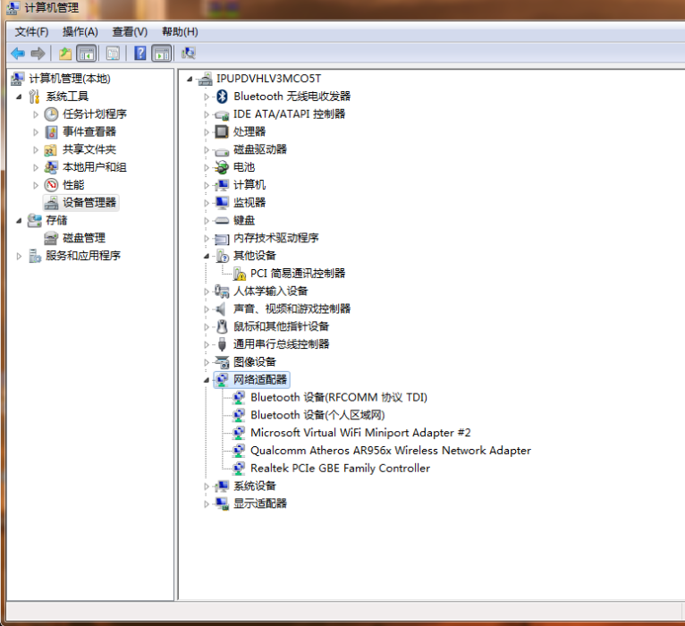Click the Properties toolbar icon
This screenshot has width=685, height=626.
pos(113,54)
